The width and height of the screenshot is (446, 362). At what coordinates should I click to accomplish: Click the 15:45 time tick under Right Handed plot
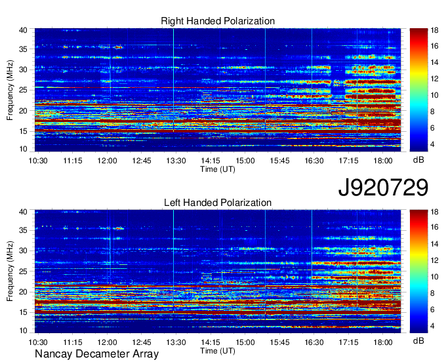coord(279,161)
